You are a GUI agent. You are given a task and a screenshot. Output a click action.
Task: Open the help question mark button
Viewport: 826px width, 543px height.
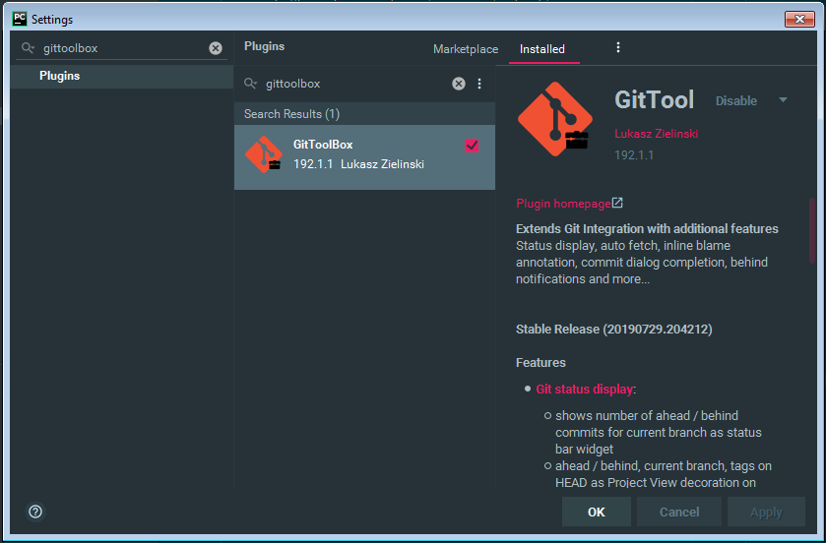(x=35, y=512)
